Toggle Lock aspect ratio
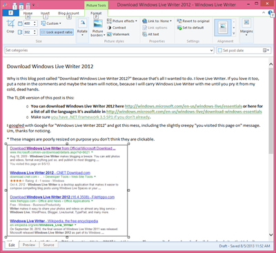276x253 pixels. pyautogui.click(x=57, y=32)
